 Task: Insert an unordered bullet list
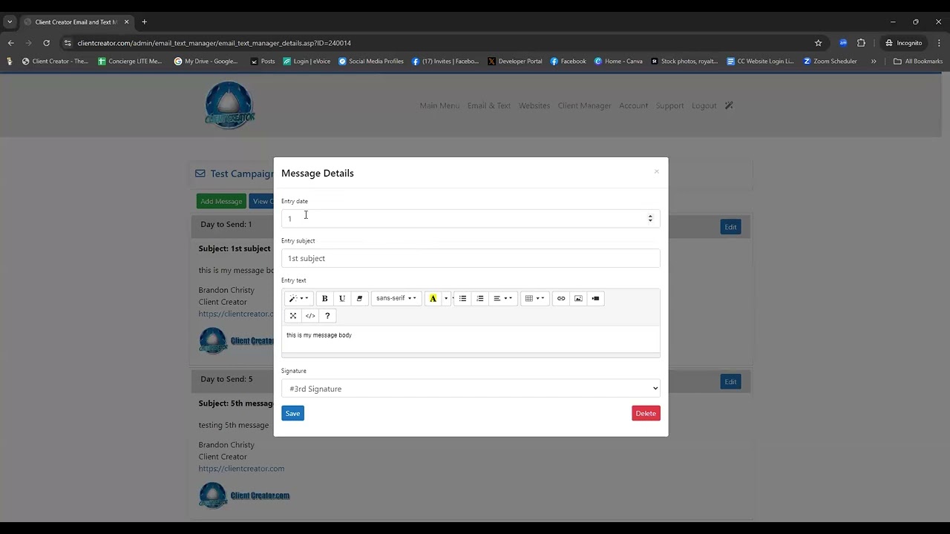[x=462, y=298]
